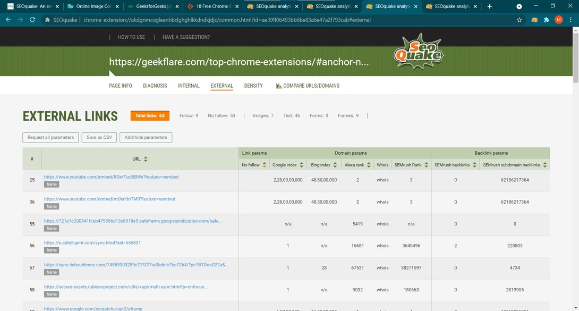Open the safeframe.googlesyndication.com link
The image size is (579, 311).
click(133, 221)
